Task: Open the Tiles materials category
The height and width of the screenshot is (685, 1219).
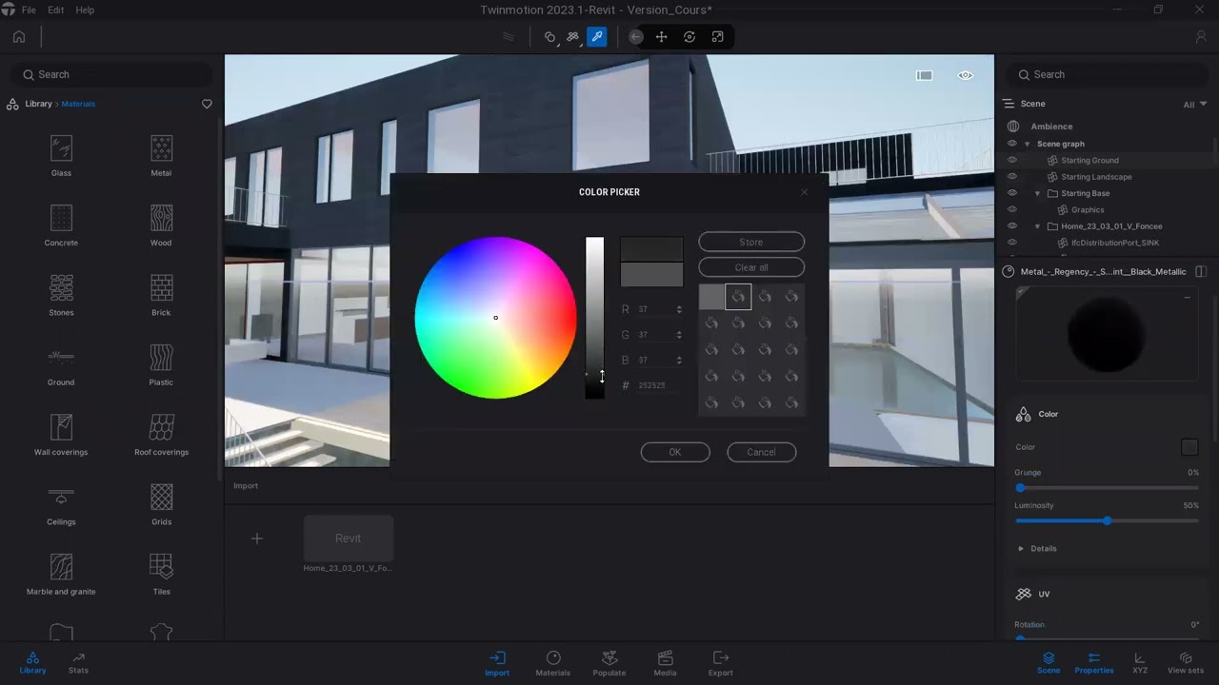Action: tap(161, 575)
